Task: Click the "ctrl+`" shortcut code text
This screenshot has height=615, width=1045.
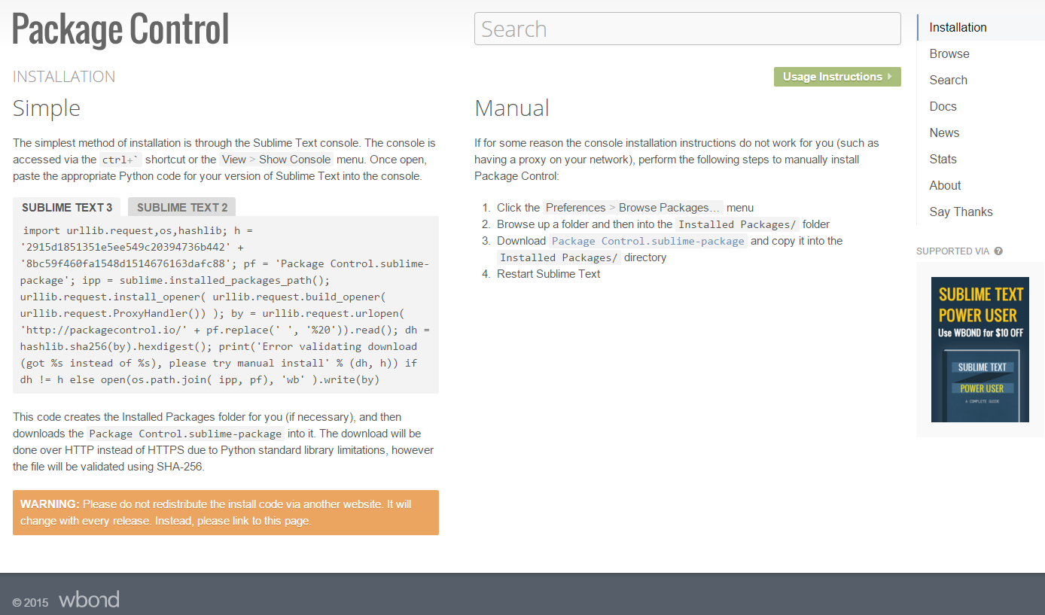Action: pos(120,160)
